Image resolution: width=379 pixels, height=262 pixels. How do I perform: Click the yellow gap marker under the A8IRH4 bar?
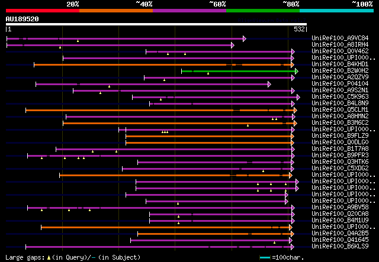click(x=60, y=47)
